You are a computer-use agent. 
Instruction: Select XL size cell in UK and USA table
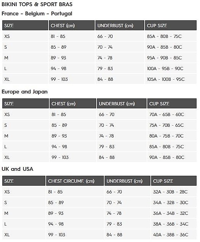tap(24, 235)
